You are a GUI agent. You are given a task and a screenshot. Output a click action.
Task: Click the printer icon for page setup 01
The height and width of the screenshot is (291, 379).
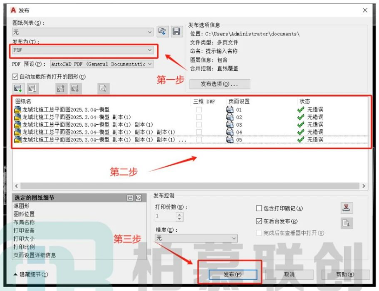click(230, 110)
